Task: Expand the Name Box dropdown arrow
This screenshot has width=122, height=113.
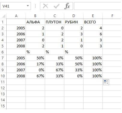Action: tap(28, 6)
